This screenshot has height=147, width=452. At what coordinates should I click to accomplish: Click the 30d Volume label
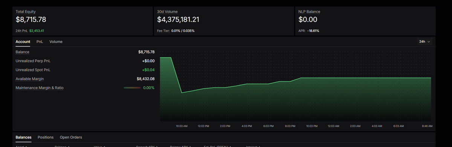(167, 12)
